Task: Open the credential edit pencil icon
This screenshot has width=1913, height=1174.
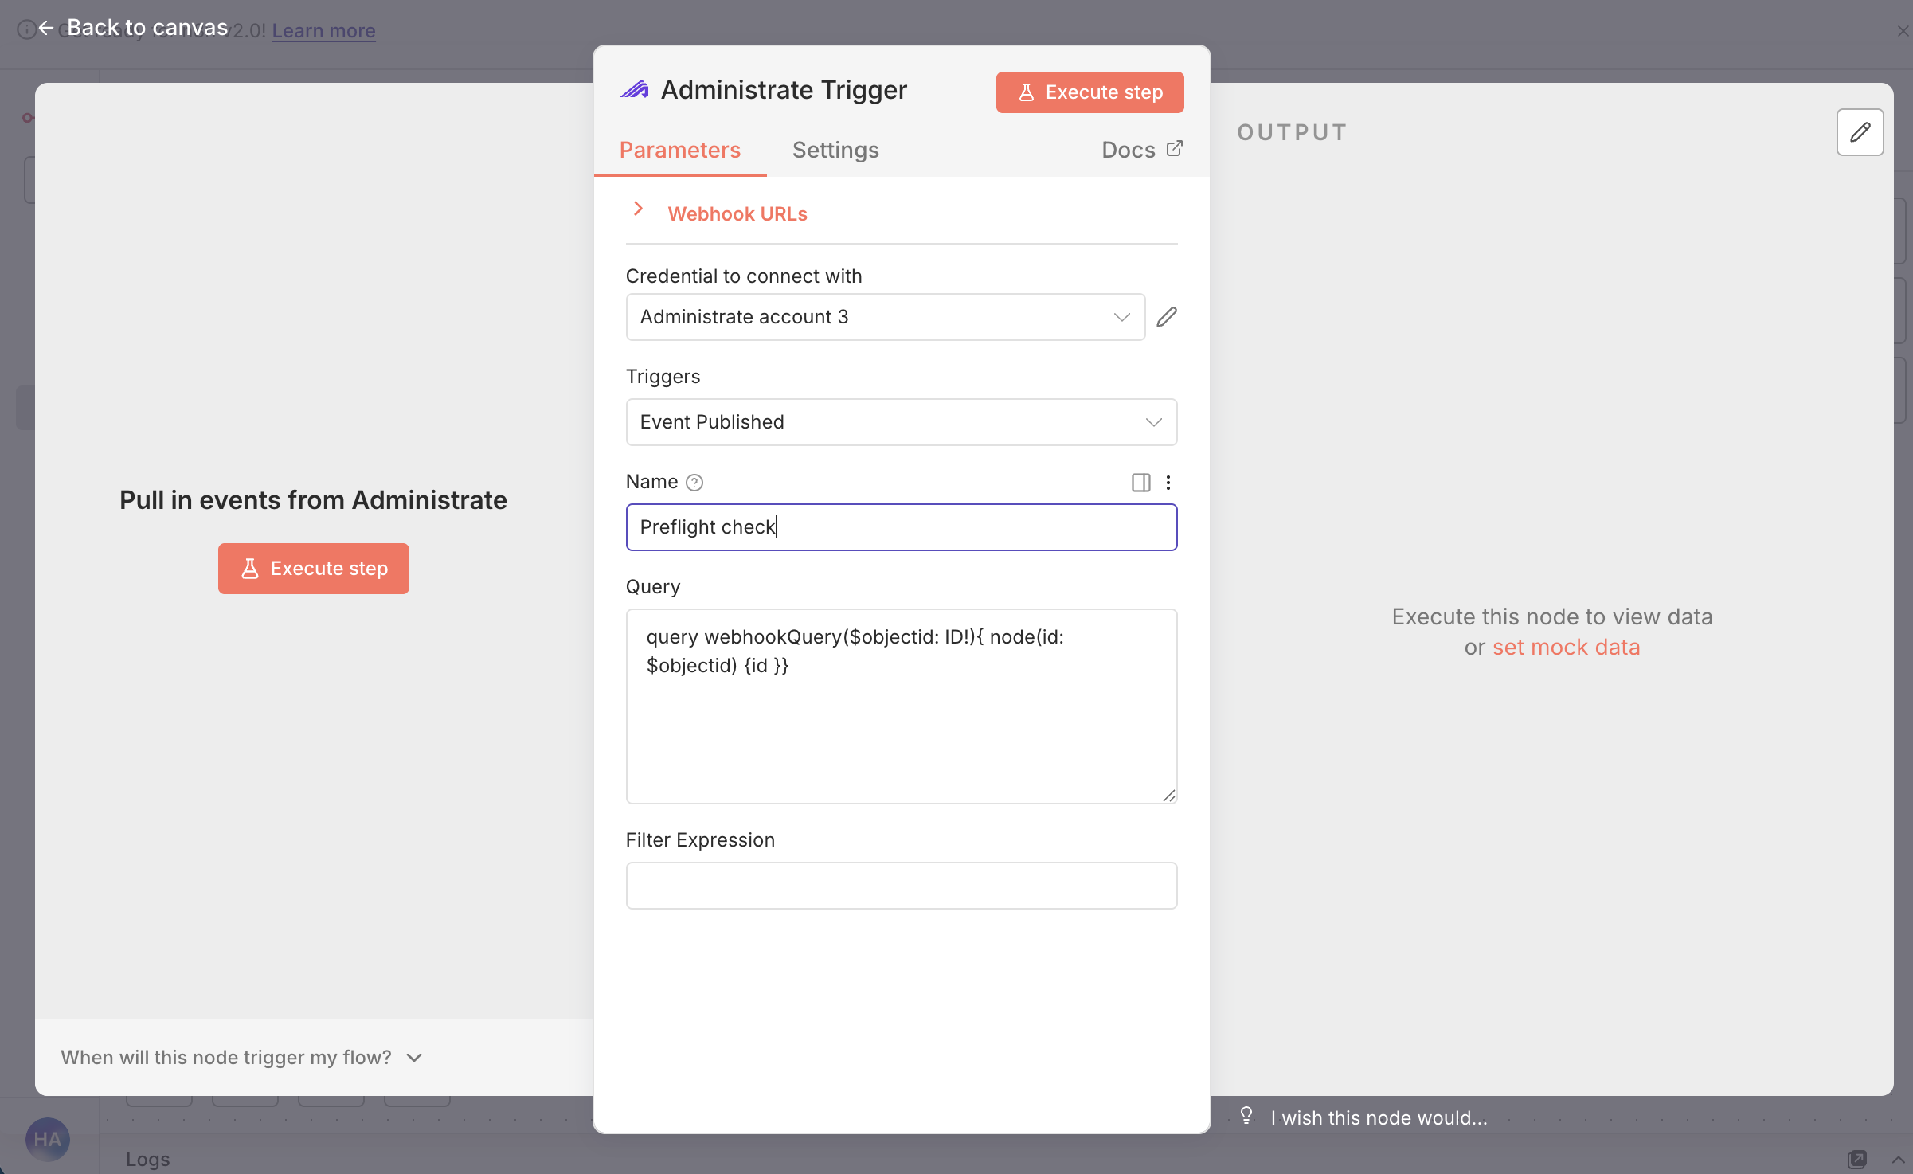Action: (x=1167, y=317)
